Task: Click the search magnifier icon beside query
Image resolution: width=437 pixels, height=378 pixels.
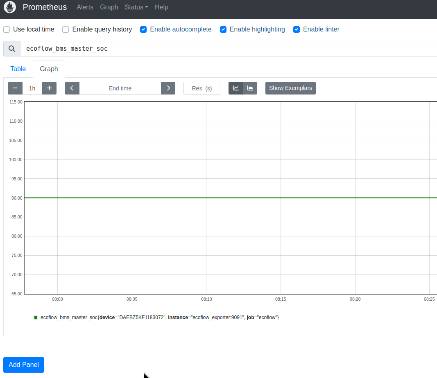Action: [12, 49]
